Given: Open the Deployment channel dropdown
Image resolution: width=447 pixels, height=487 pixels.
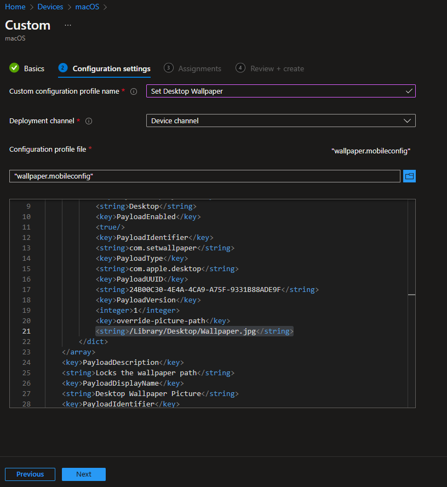Looking at the screenshot, I should point(281,121).
